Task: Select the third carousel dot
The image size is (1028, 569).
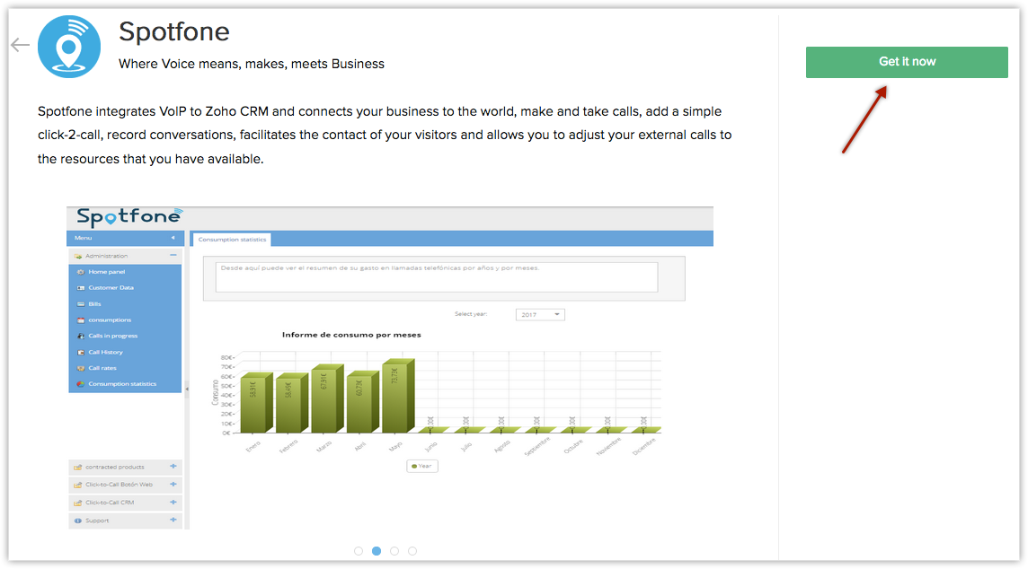Action: tap(394, 551)
